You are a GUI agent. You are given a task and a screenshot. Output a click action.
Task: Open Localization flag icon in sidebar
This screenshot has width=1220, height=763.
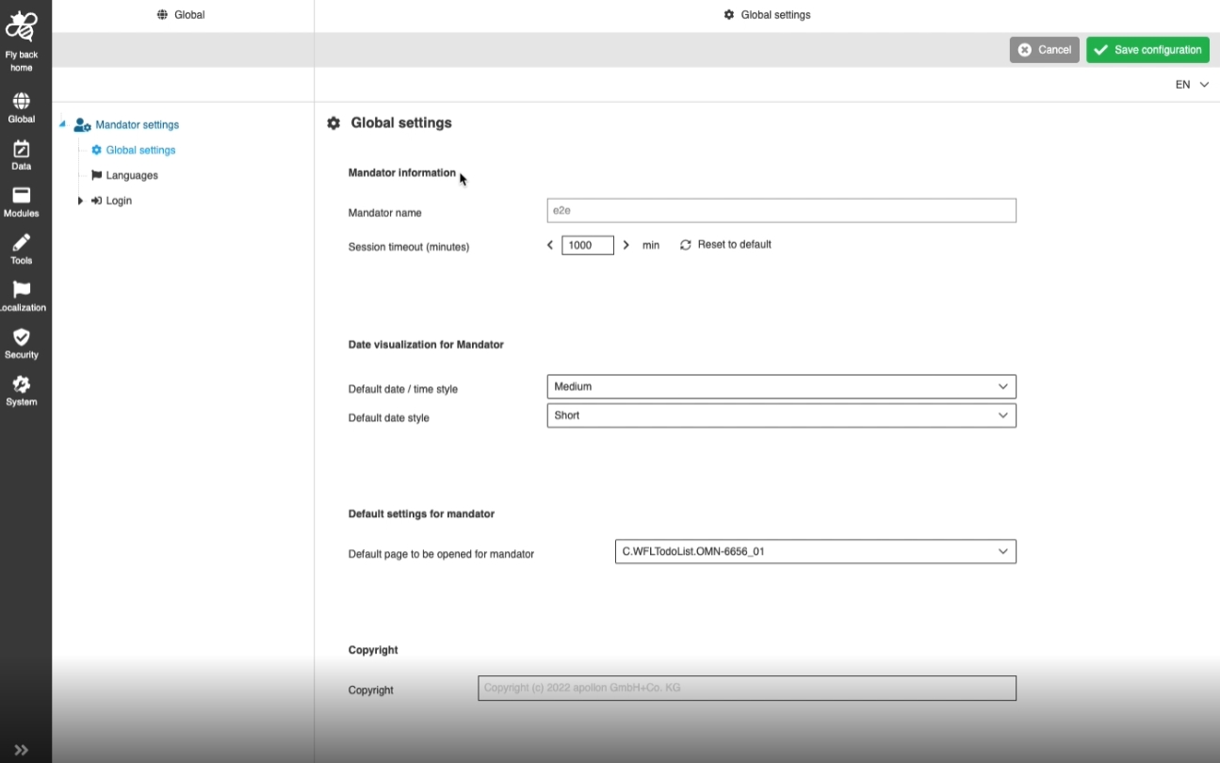click(x=21, y=290)
